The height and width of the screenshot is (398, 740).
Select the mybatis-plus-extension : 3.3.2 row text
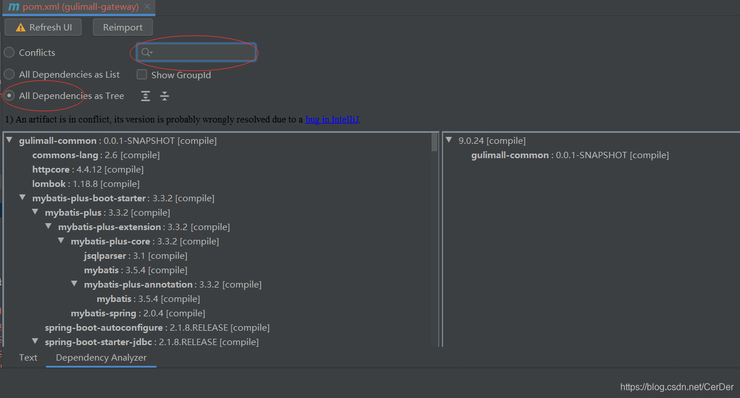tap(144, 227)
